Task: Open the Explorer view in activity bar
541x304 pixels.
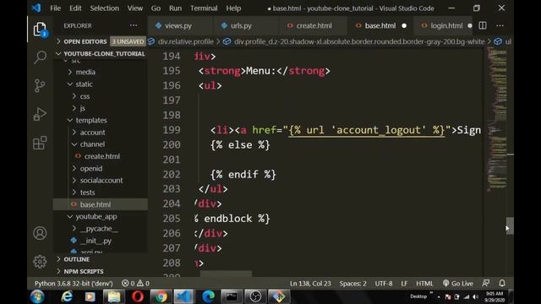Action: pos(40,29)
